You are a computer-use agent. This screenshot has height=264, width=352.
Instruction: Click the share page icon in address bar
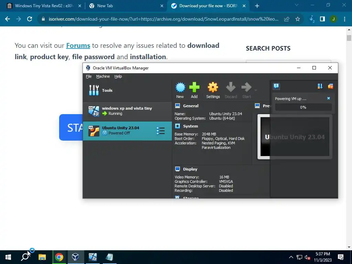[x=287, y=19]
